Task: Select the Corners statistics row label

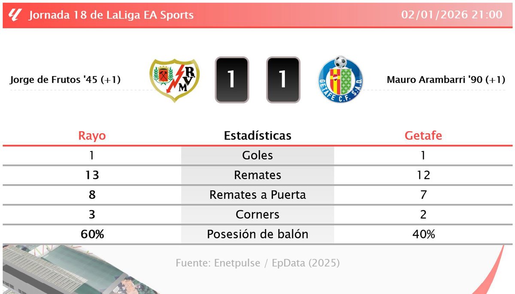Action: (x=257, y=215)
